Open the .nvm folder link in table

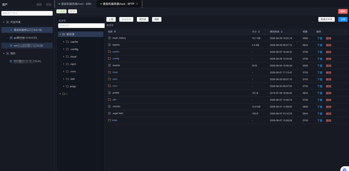[115, 86]
